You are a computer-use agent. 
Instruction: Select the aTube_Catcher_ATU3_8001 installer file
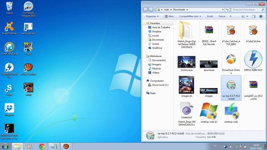(231, 33)
